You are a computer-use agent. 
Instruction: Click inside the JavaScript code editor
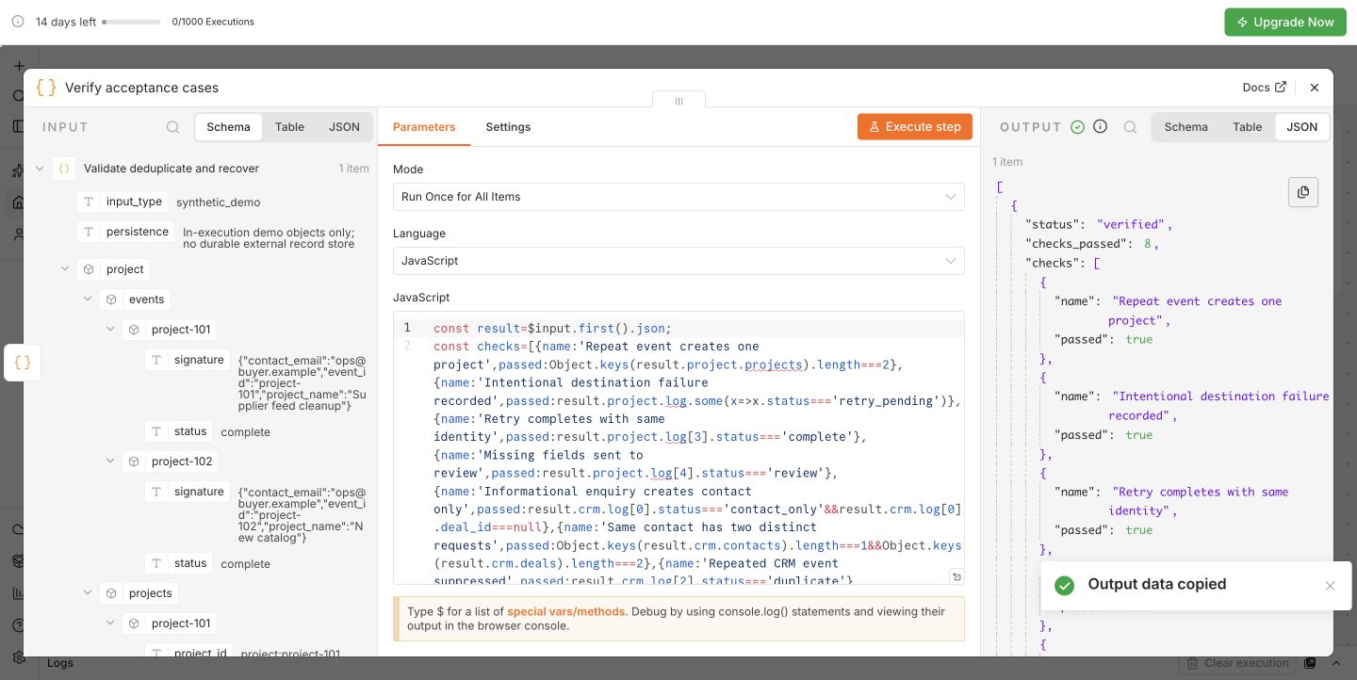point(678,448)
